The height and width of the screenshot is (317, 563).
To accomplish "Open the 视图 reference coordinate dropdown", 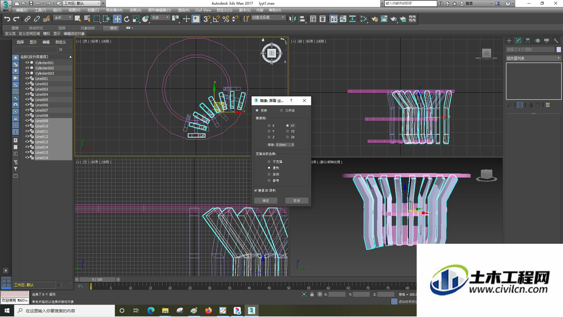I will 160,18.
